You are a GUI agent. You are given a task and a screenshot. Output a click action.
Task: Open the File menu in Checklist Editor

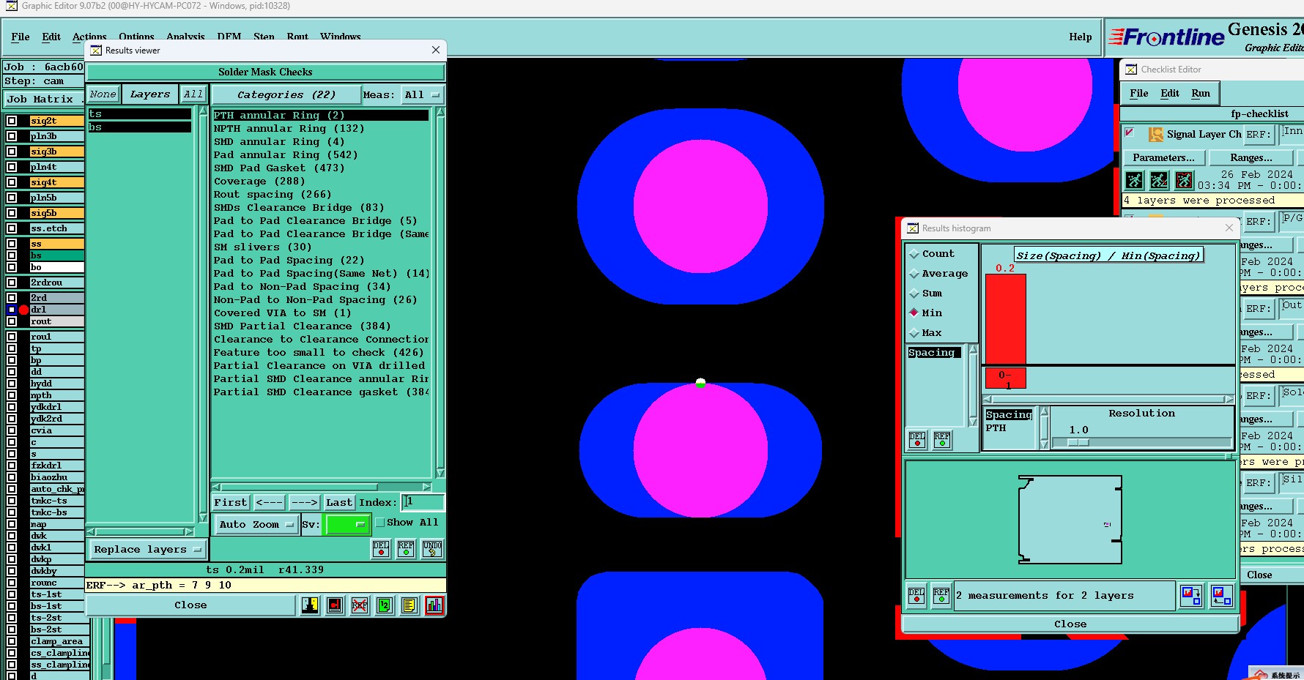click(x=1138, y=93)
